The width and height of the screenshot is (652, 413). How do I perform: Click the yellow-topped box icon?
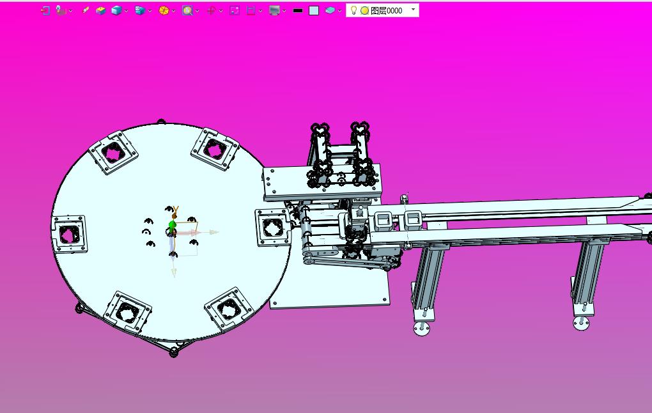point(100,11)
